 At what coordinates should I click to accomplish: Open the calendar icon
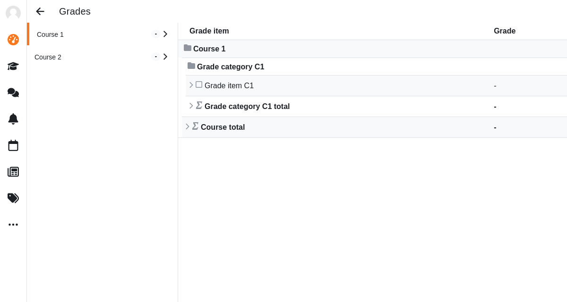pyautogui.click(x=13, y=145)
